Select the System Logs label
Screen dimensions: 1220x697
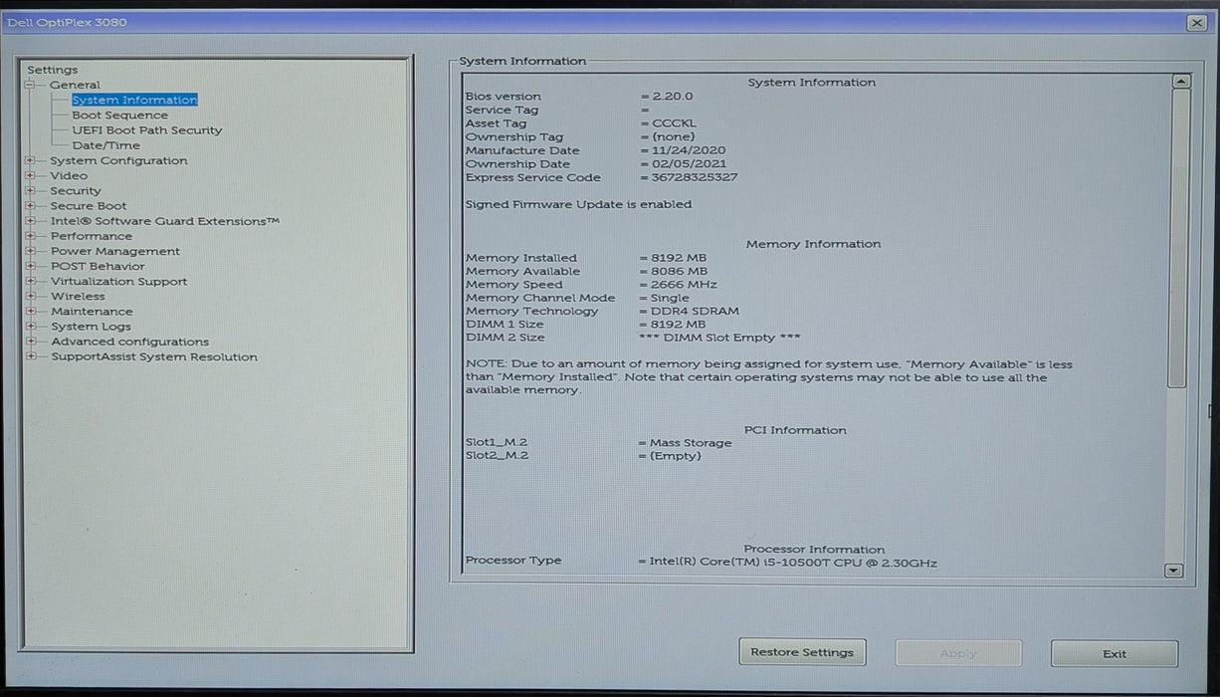click(x=92, y=327)
